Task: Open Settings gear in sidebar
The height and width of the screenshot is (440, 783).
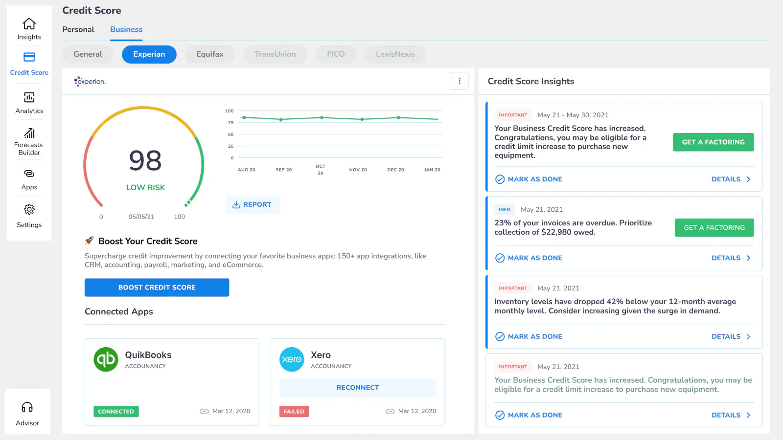Action: tap(29, 209)
